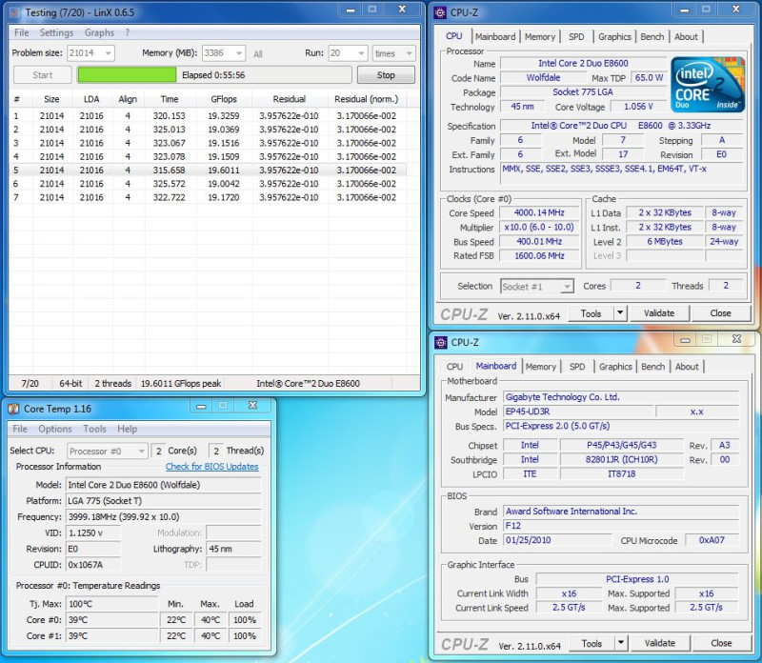This screenshot has height=663, width=762.
Task: Open Core Temp Help menu
Action: [127, 429]
